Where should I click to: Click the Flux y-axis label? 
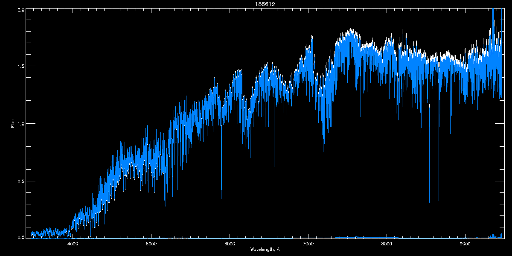coord(13,123)
